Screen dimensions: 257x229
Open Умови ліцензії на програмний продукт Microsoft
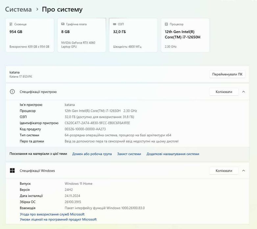tap(58, 219)
